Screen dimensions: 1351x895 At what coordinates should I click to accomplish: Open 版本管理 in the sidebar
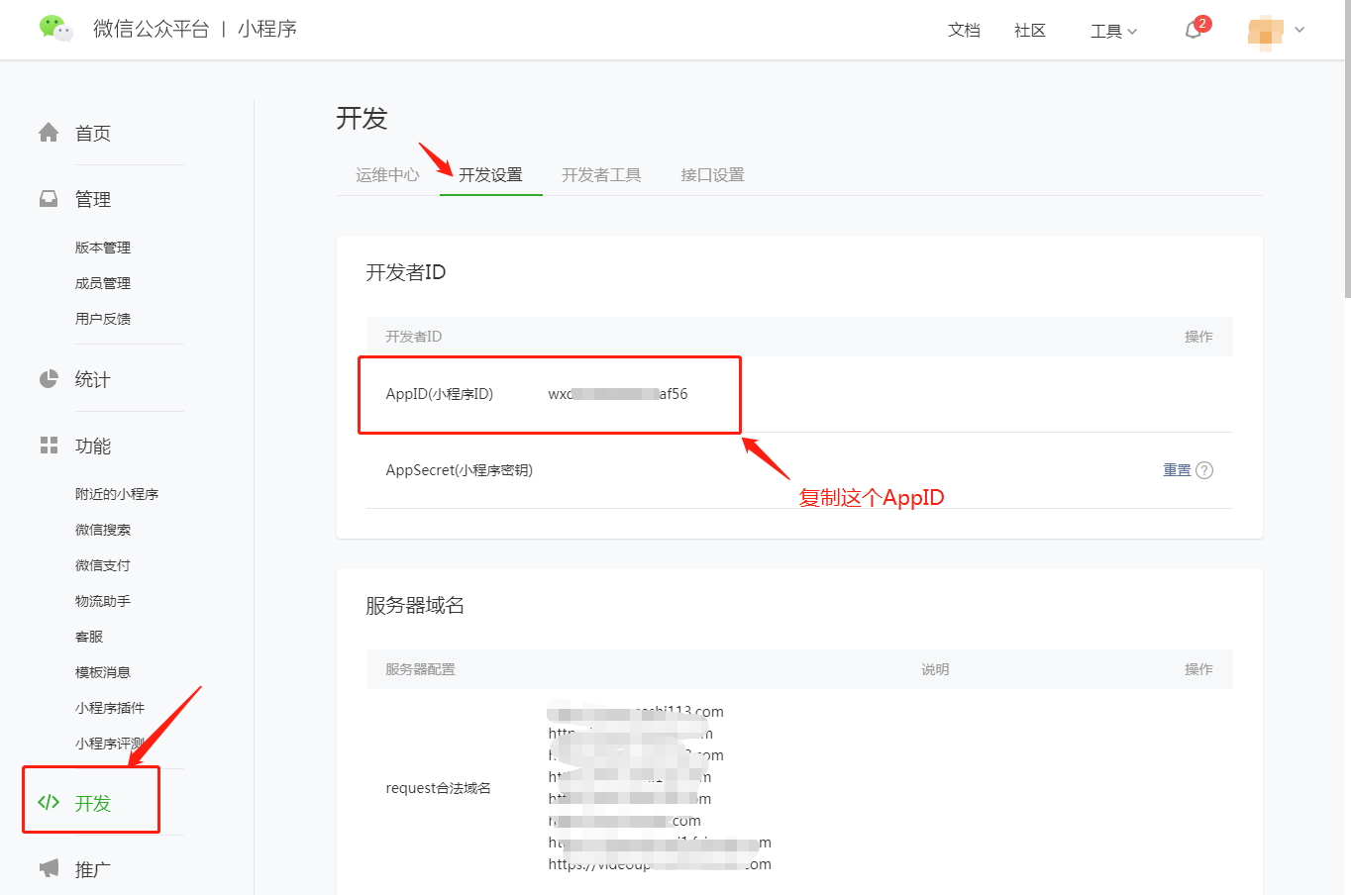point(103,248)
